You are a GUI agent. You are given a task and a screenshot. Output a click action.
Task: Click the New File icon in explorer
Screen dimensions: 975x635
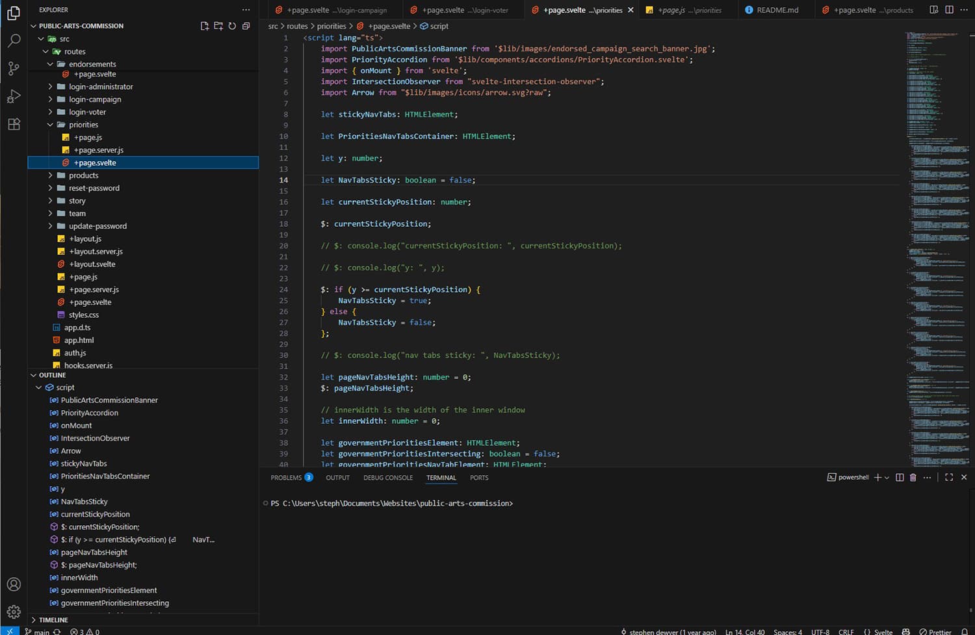(205, 26)
